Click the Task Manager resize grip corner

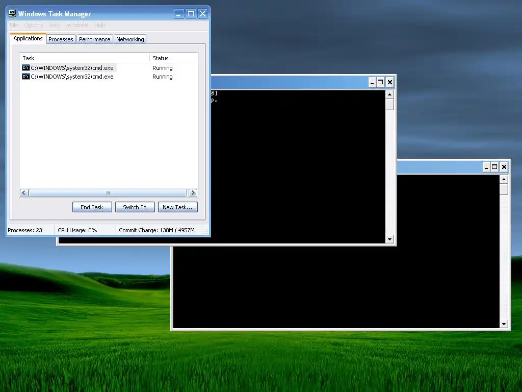(206, 232)
